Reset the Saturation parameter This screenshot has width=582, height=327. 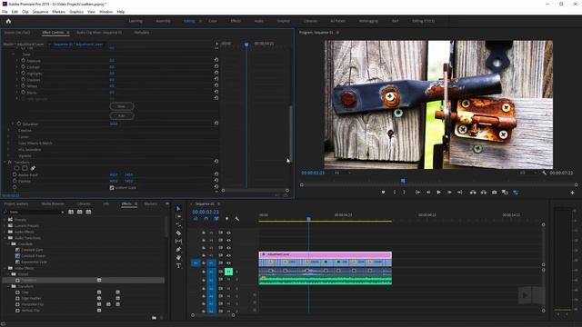coord(216,124)
